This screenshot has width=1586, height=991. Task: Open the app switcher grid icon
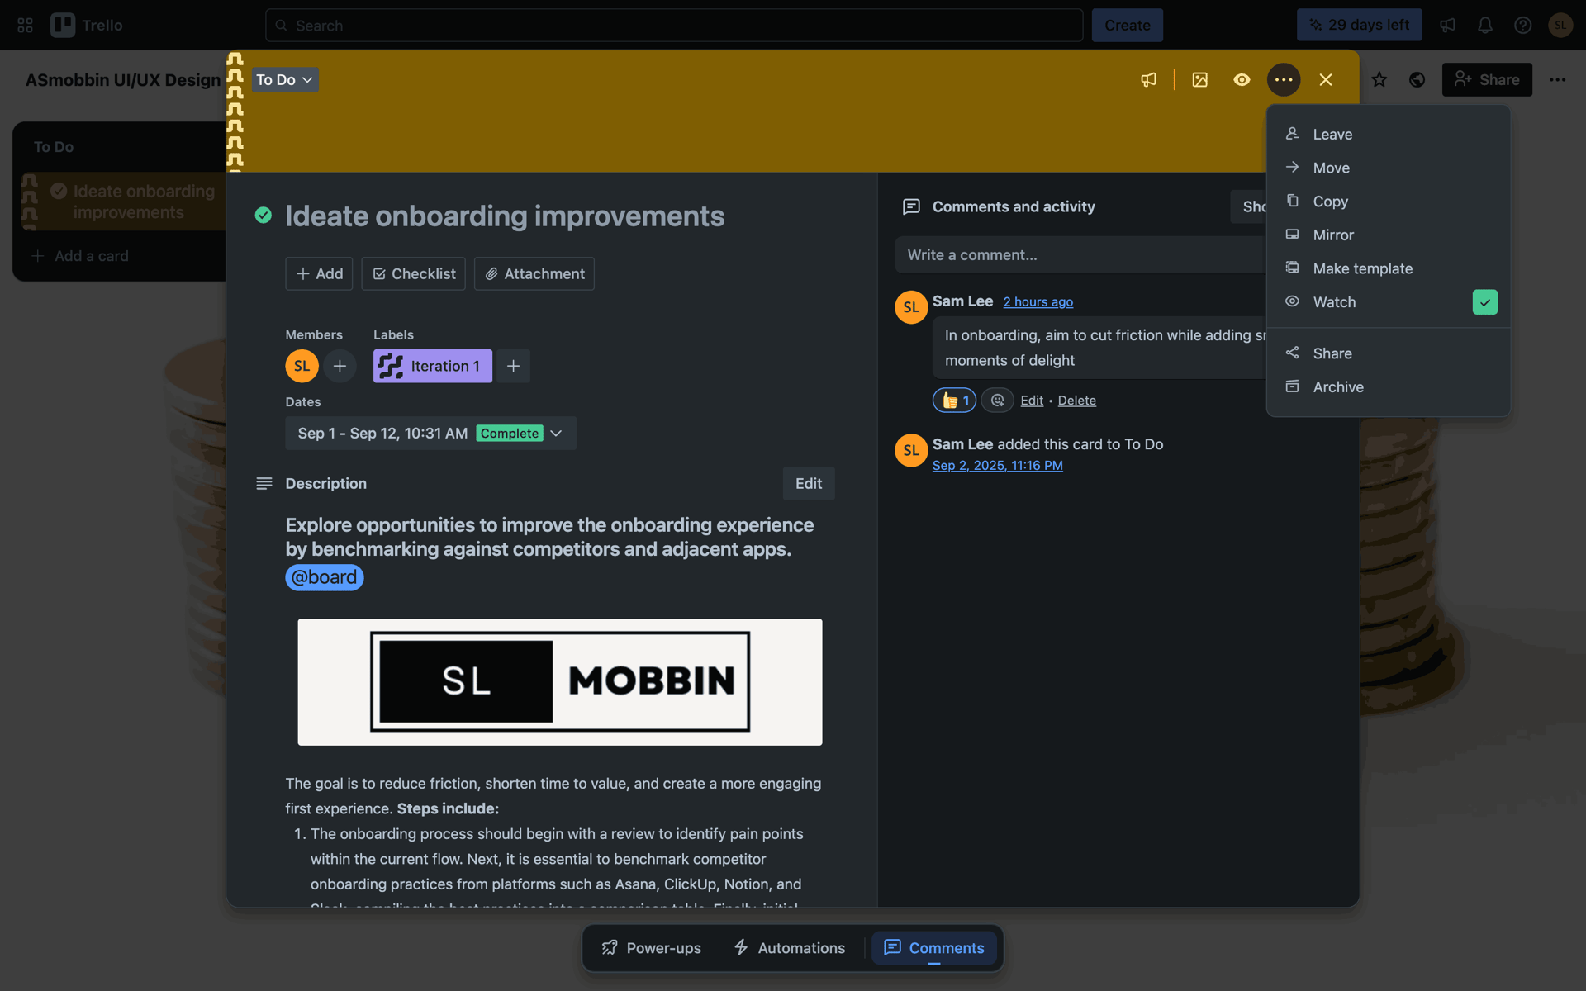pos(25,26)
